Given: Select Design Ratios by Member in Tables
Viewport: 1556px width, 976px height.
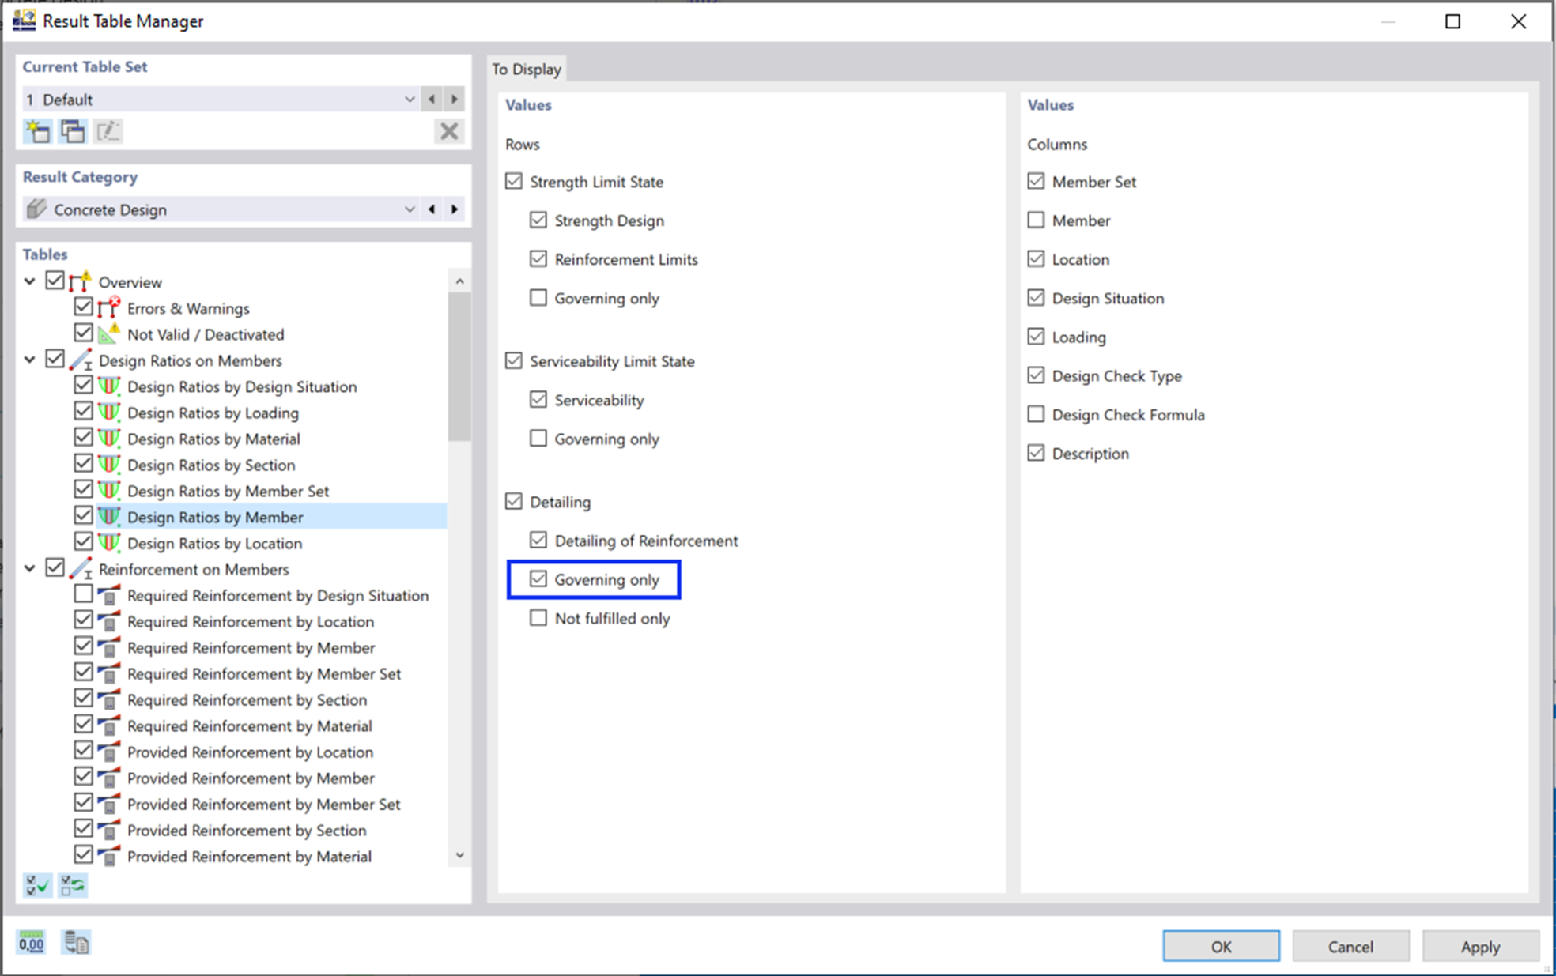Looking at the screenshot, I should coord(215,516).
